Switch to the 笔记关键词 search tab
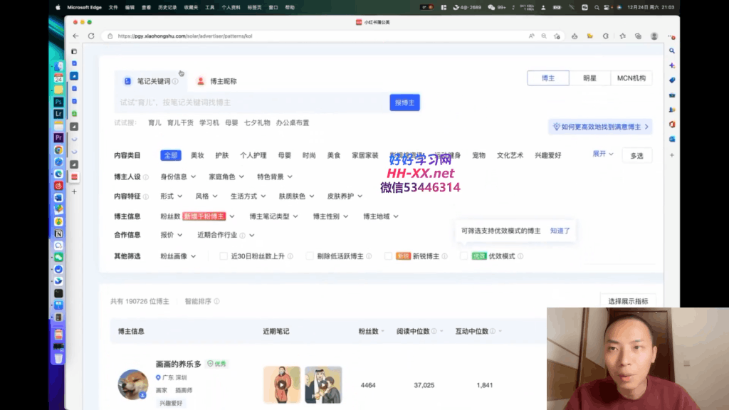Viewport: 729px width, 410px height. (151, 81)
